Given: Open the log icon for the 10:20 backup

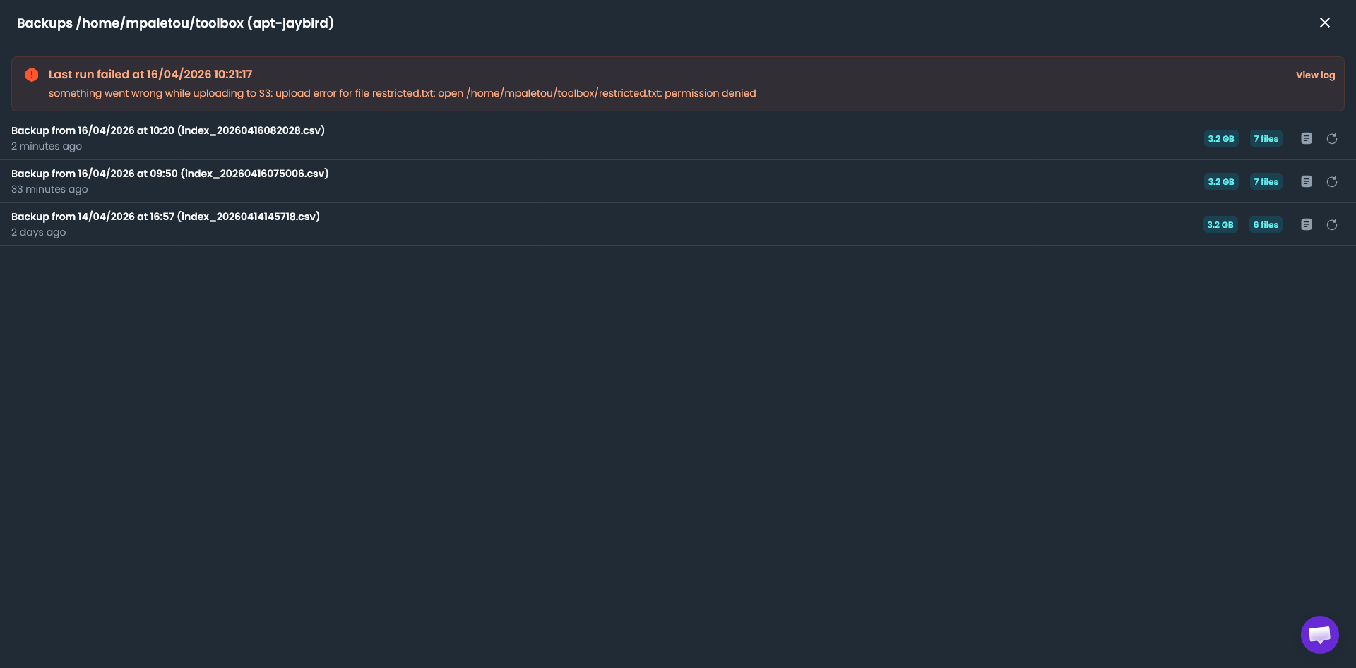Looking at the screenshot, I should [1306, 138].
